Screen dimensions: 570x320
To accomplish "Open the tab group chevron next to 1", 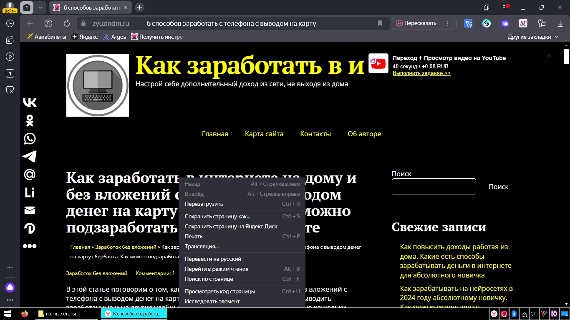I will point(40,7).
